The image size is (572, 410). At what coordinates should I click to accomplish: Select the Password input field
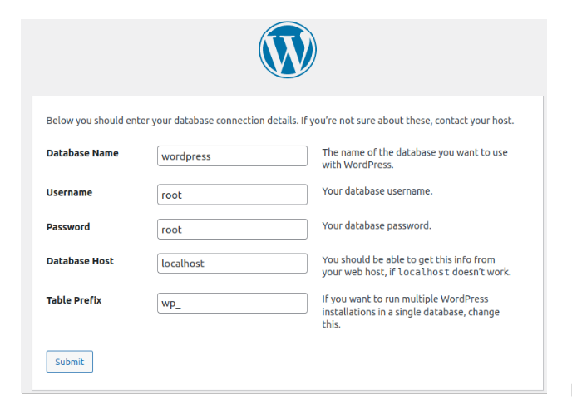[232, 229]
